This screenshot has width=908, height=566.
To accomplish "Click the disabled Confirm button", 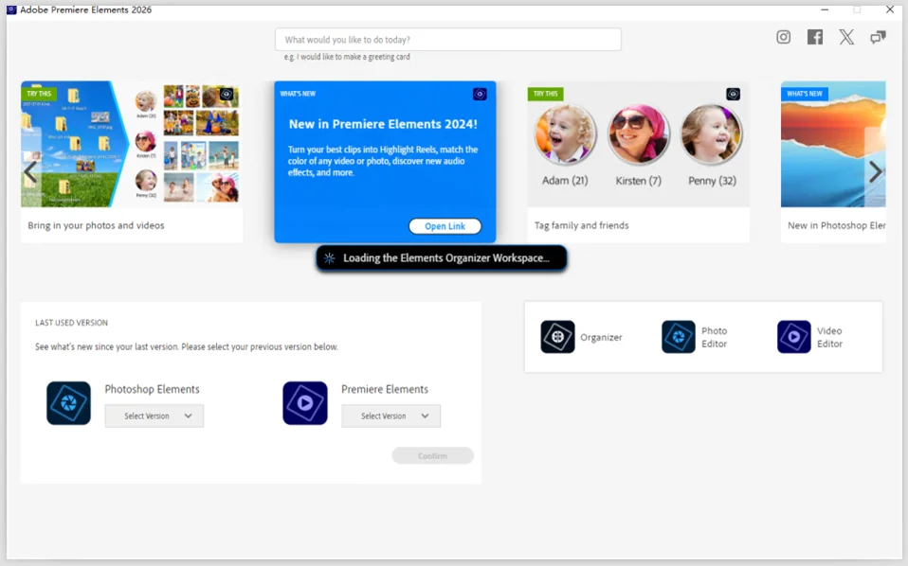I will coord(432,455).
